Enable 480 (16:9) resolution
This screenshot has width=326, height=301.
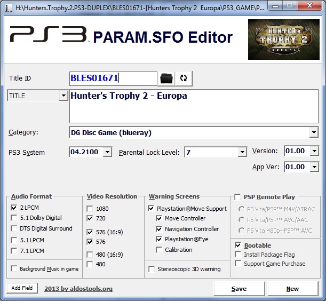[90, 255]
